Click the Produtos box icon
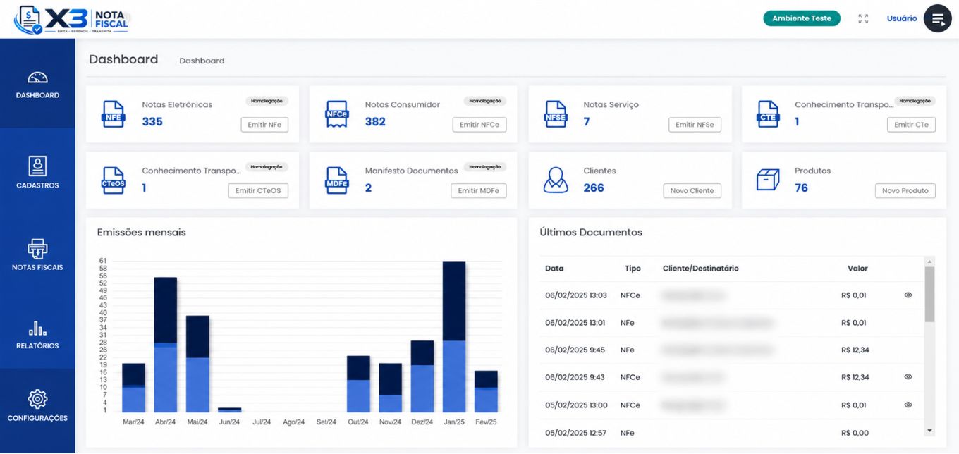This screenshot has width=959, height=454. pos(768,180)
